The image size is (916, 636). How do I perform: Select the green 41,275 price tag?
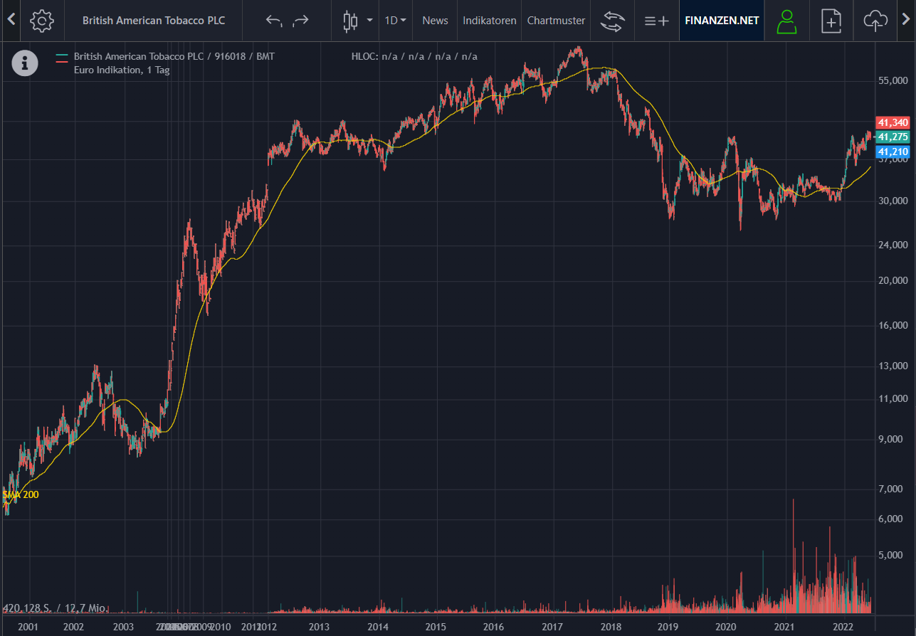893,137
